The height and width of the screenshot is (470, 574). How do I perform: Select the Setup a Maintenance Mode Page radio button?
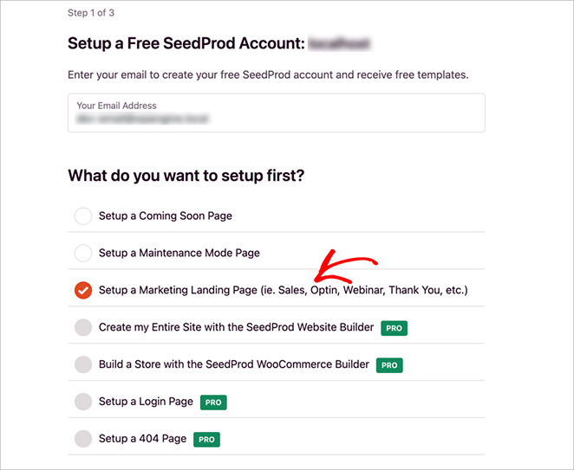click(x=83, y=254)
